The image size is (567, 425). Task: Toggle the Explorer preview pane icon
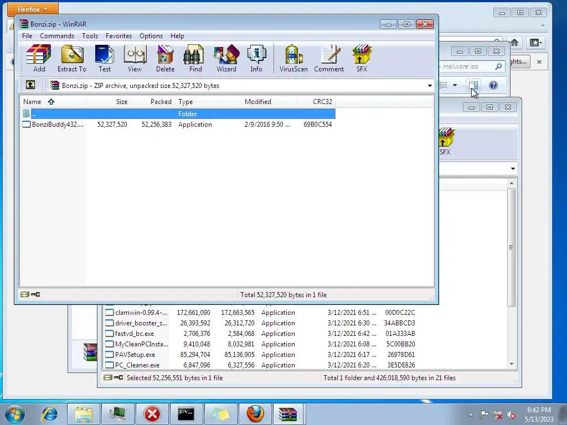pos(473,85)
